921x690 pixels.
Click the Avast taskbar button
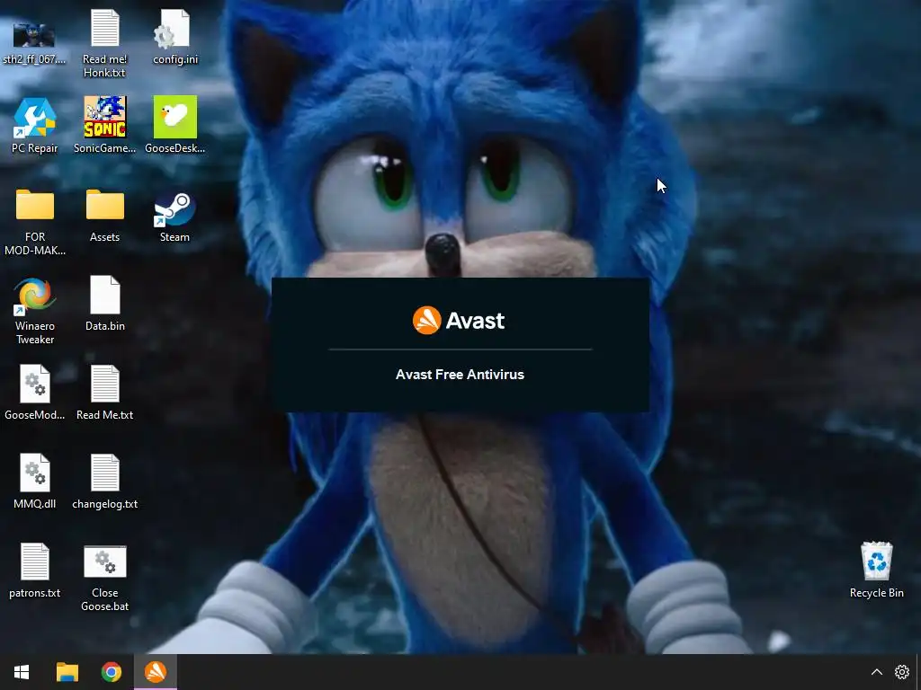click(156, 672)
